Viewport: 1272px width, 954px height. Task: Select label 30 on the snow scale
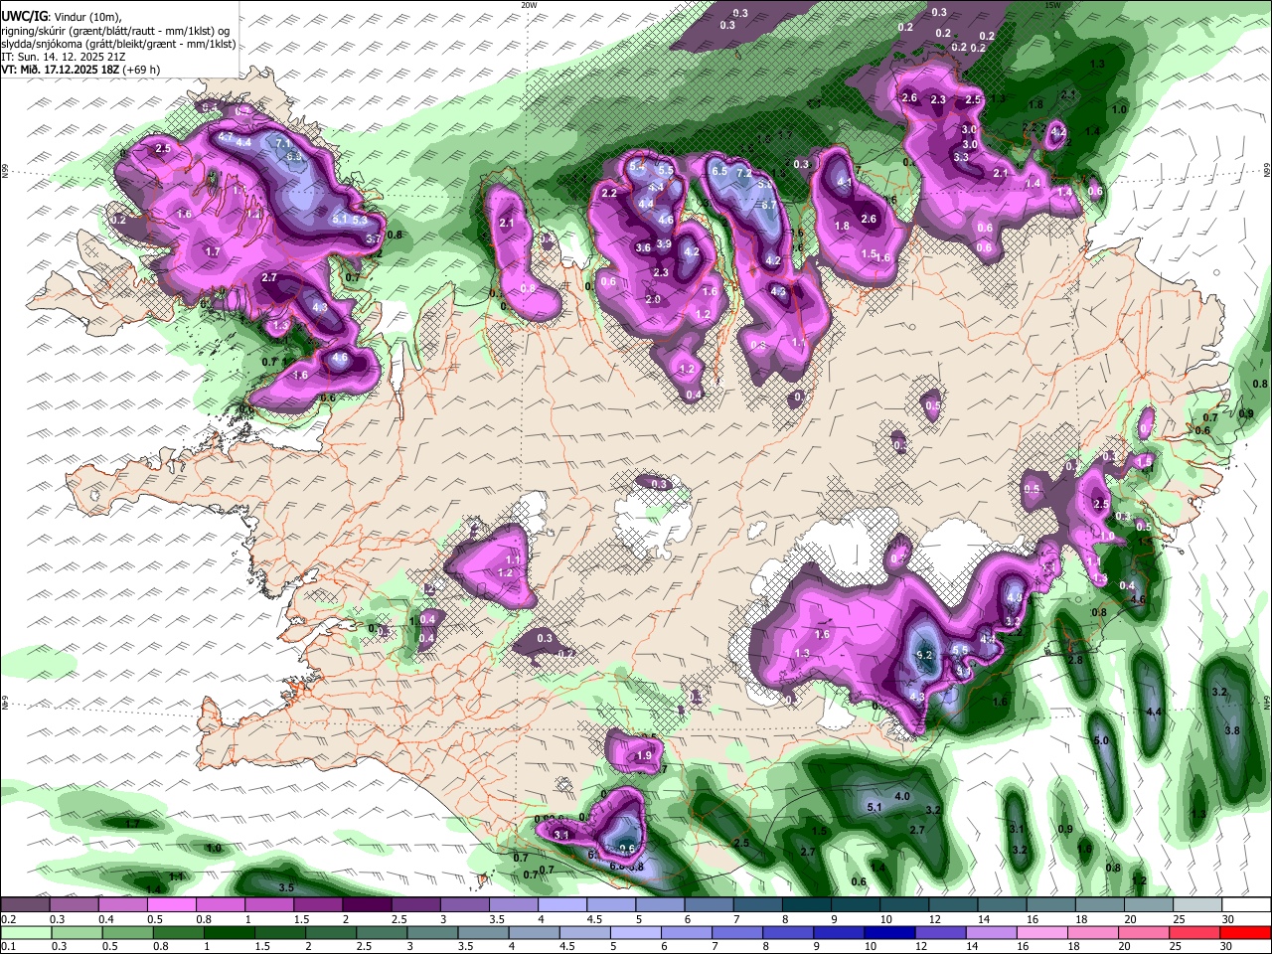pyautogui.click(x=1227, y=919)
